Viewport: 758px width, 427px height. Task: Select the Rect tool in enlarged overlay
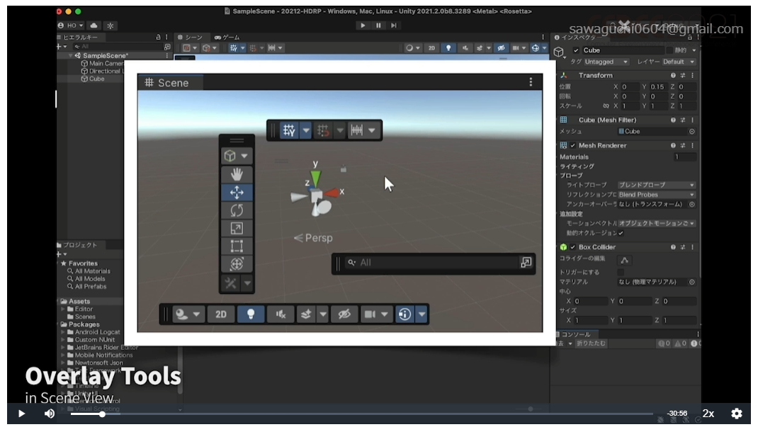pos(237,246)
